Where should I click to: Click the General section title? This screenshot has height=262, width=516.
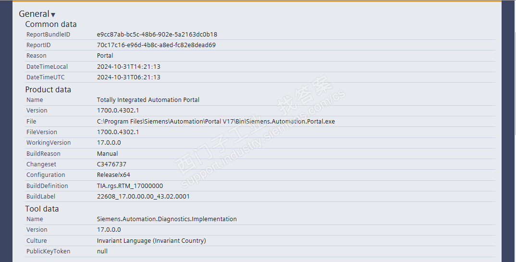pos(34,14)
